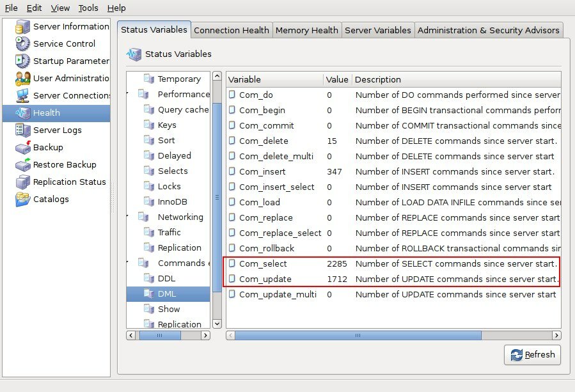Click the variables table scroll-left arrow
The width and height of the screenshot is (575, 392).
pos(231,335)
